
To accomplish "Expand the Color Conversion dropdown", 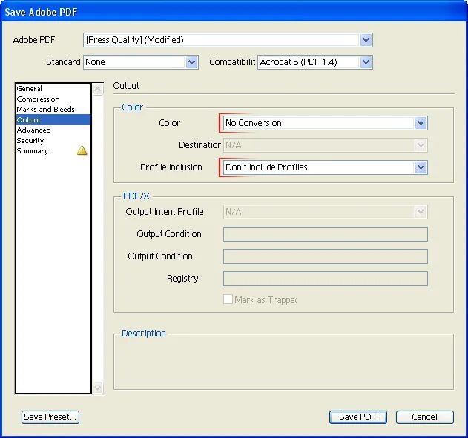I will click(x=326, y=123).
